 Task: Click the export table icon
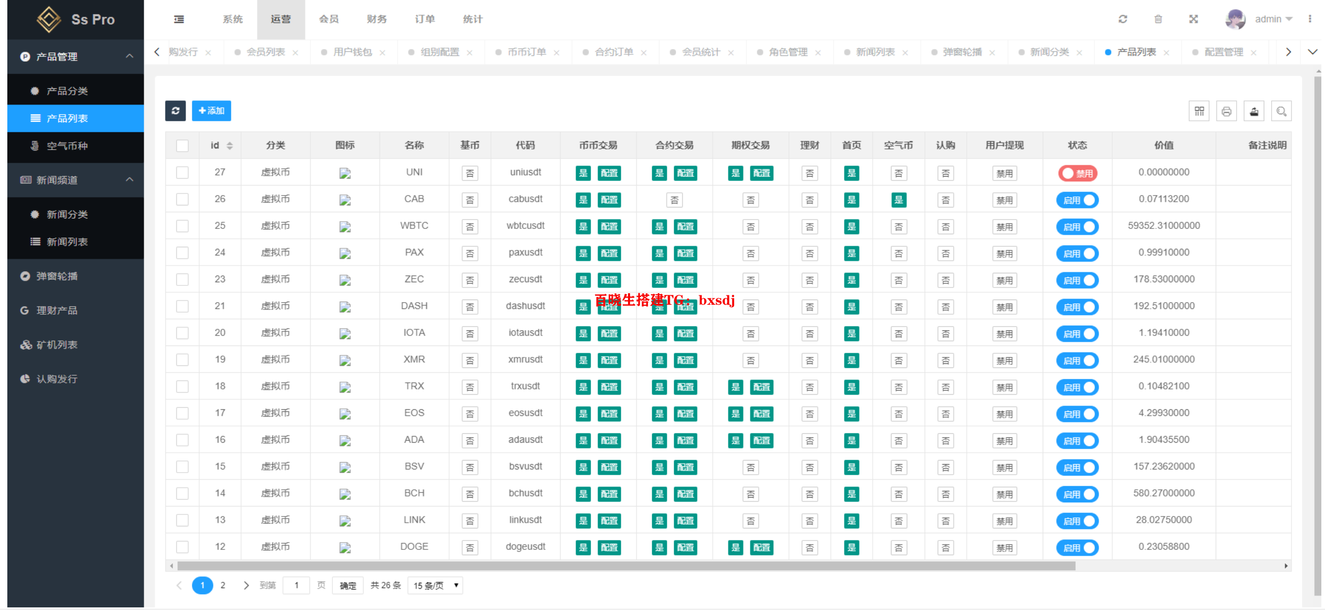pyautogui.click(x=1254, y=111)
